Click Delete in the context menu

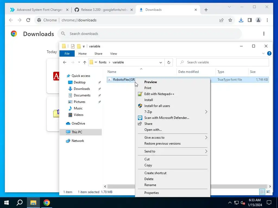coord(149,179)
